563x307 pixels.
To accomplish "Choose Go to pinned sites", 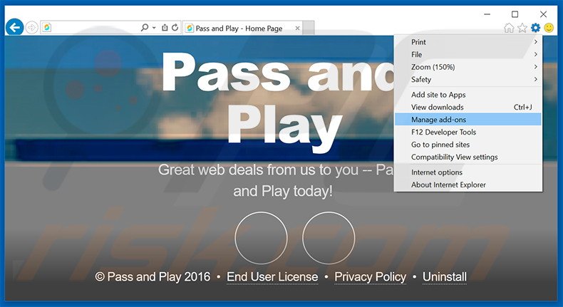I will (468, 145).
